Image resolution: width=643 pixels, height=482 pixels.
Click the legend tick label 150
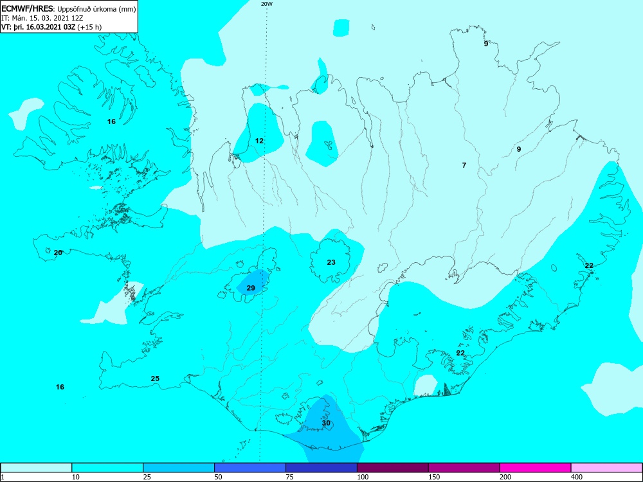click(x=434, y=477)
